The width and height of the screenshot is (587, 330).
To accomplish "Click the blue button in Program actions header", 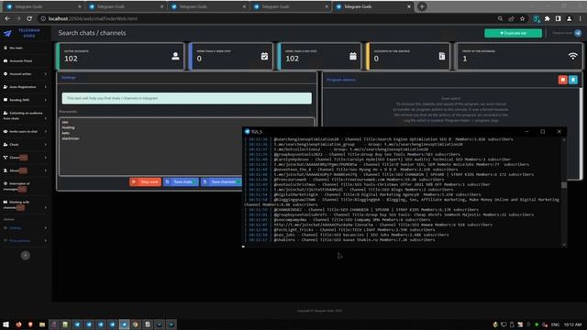I will (573, 80).
